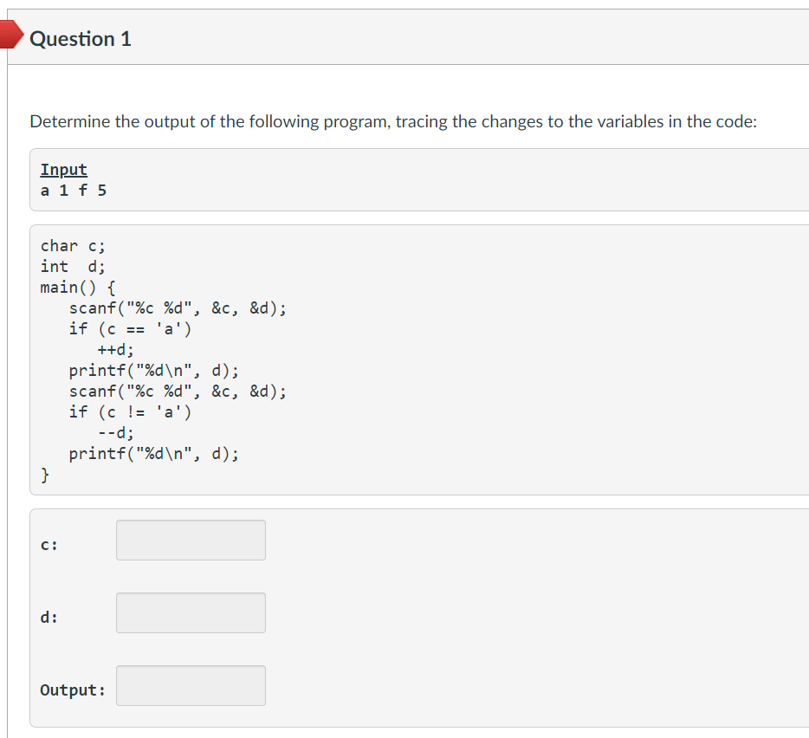Select the char c; declaration line
This screenshot has height=738, width=809.
(72, 245)
